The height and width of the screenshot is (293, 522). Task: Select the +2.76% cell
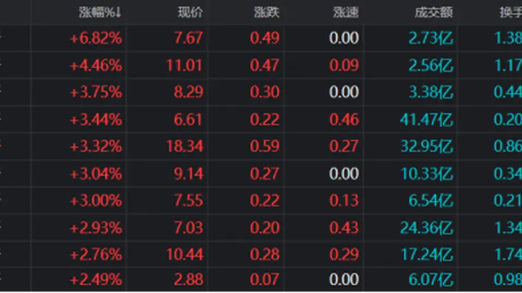pyautogui.click(x=96, y=255)
